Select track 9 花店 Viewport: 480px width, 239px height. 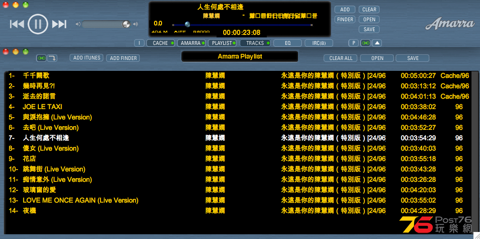238,159
